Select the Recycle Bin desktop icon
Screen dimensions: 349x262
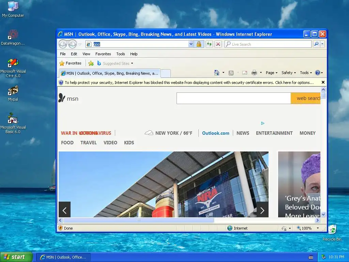[x=332, y=233]
